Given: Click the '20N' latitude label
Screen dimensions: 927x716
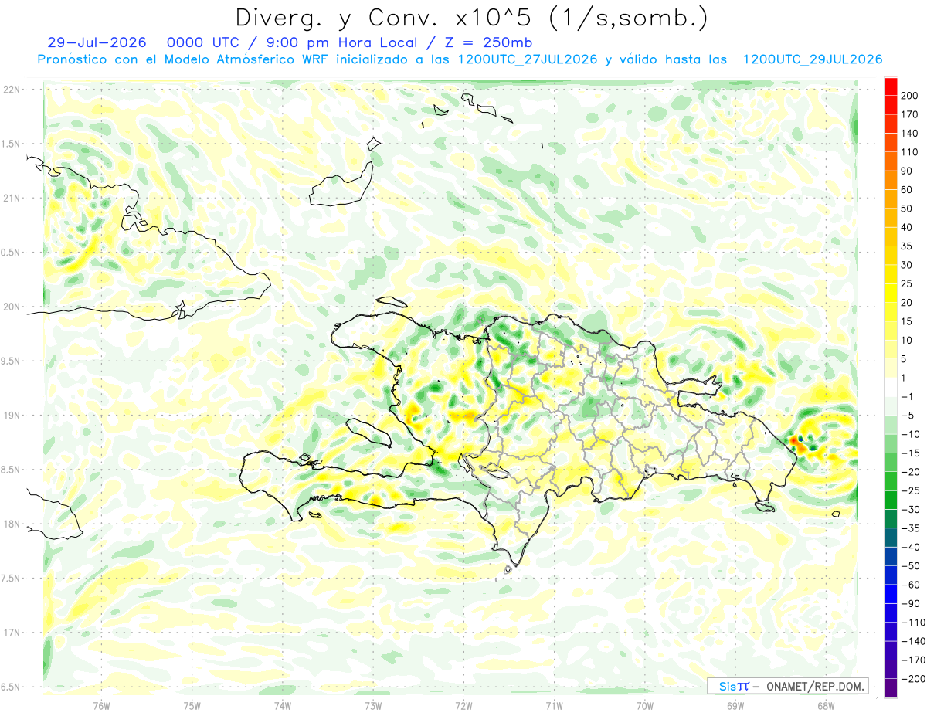Looking at the screenshot, I should [x=11, y=307].
